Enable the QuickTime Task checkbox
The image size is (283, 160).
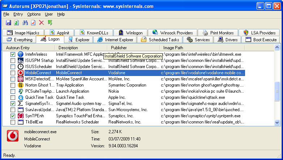13,97
